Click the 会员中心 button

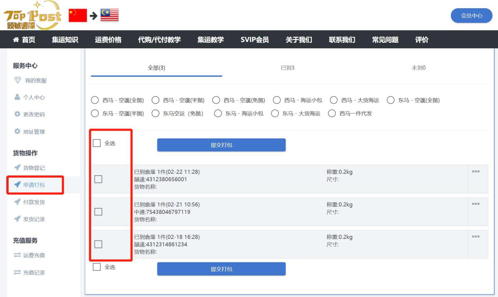point(471,16)
